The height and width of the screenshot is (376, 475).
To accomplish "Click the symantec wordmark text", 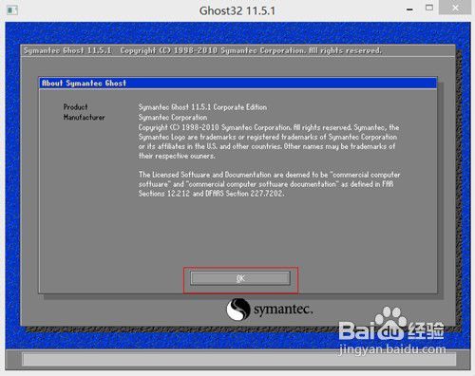I will click(x=283, y=310).
